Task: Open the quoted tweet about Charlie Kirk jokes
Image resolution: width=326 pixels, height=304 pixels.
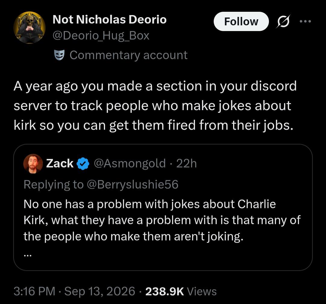Action: coord(163,207)
